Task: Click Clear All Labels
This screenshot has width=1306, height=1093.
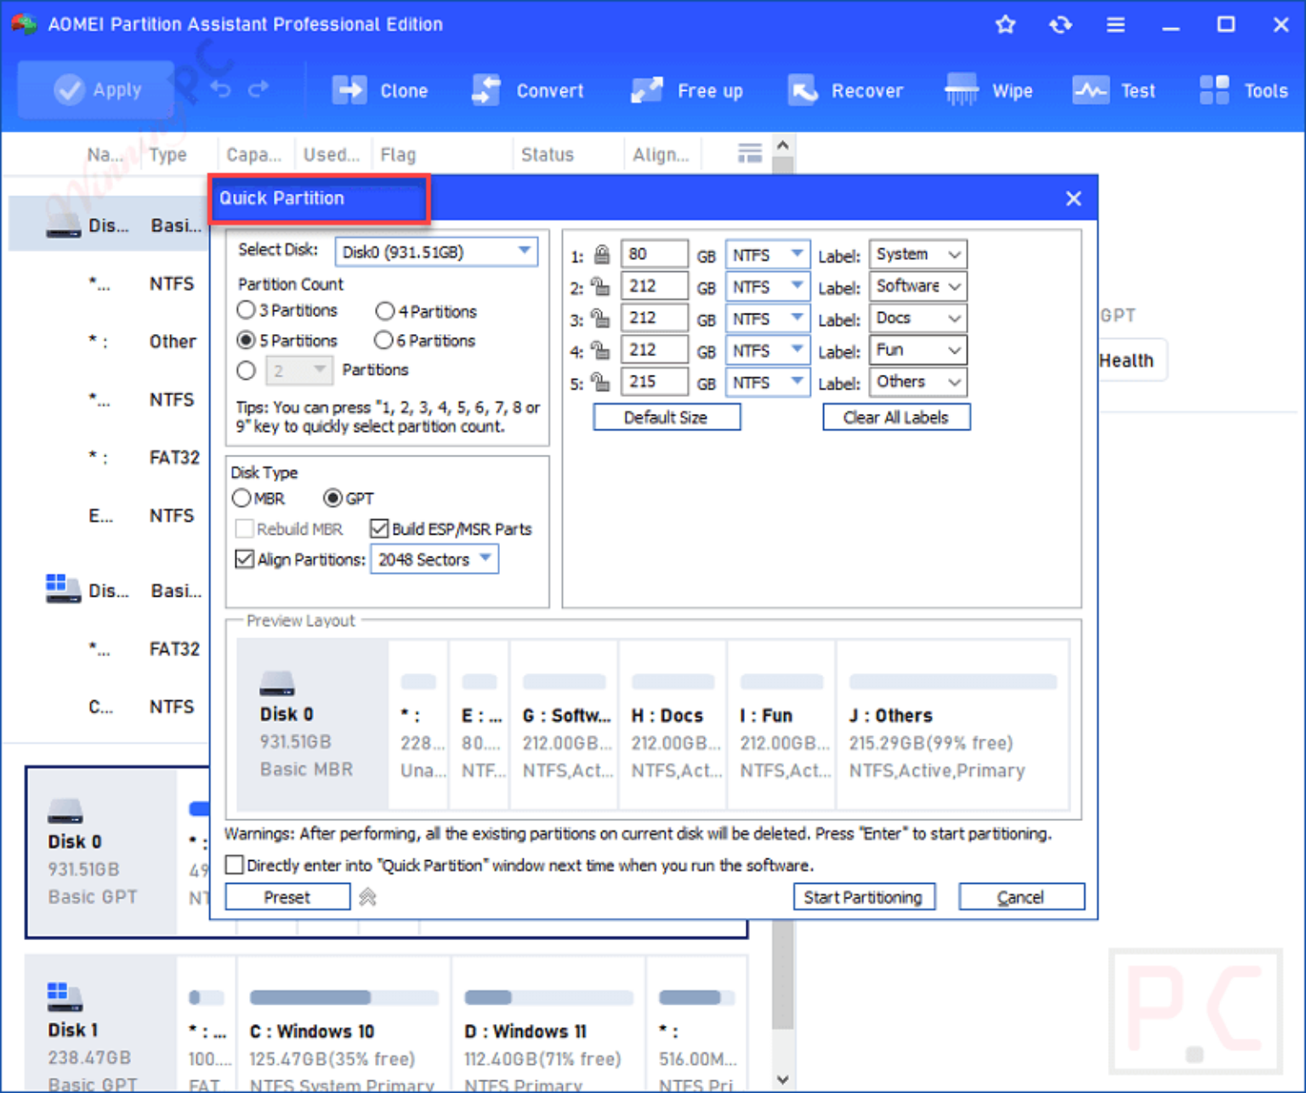Action: (x=896, y=416)
